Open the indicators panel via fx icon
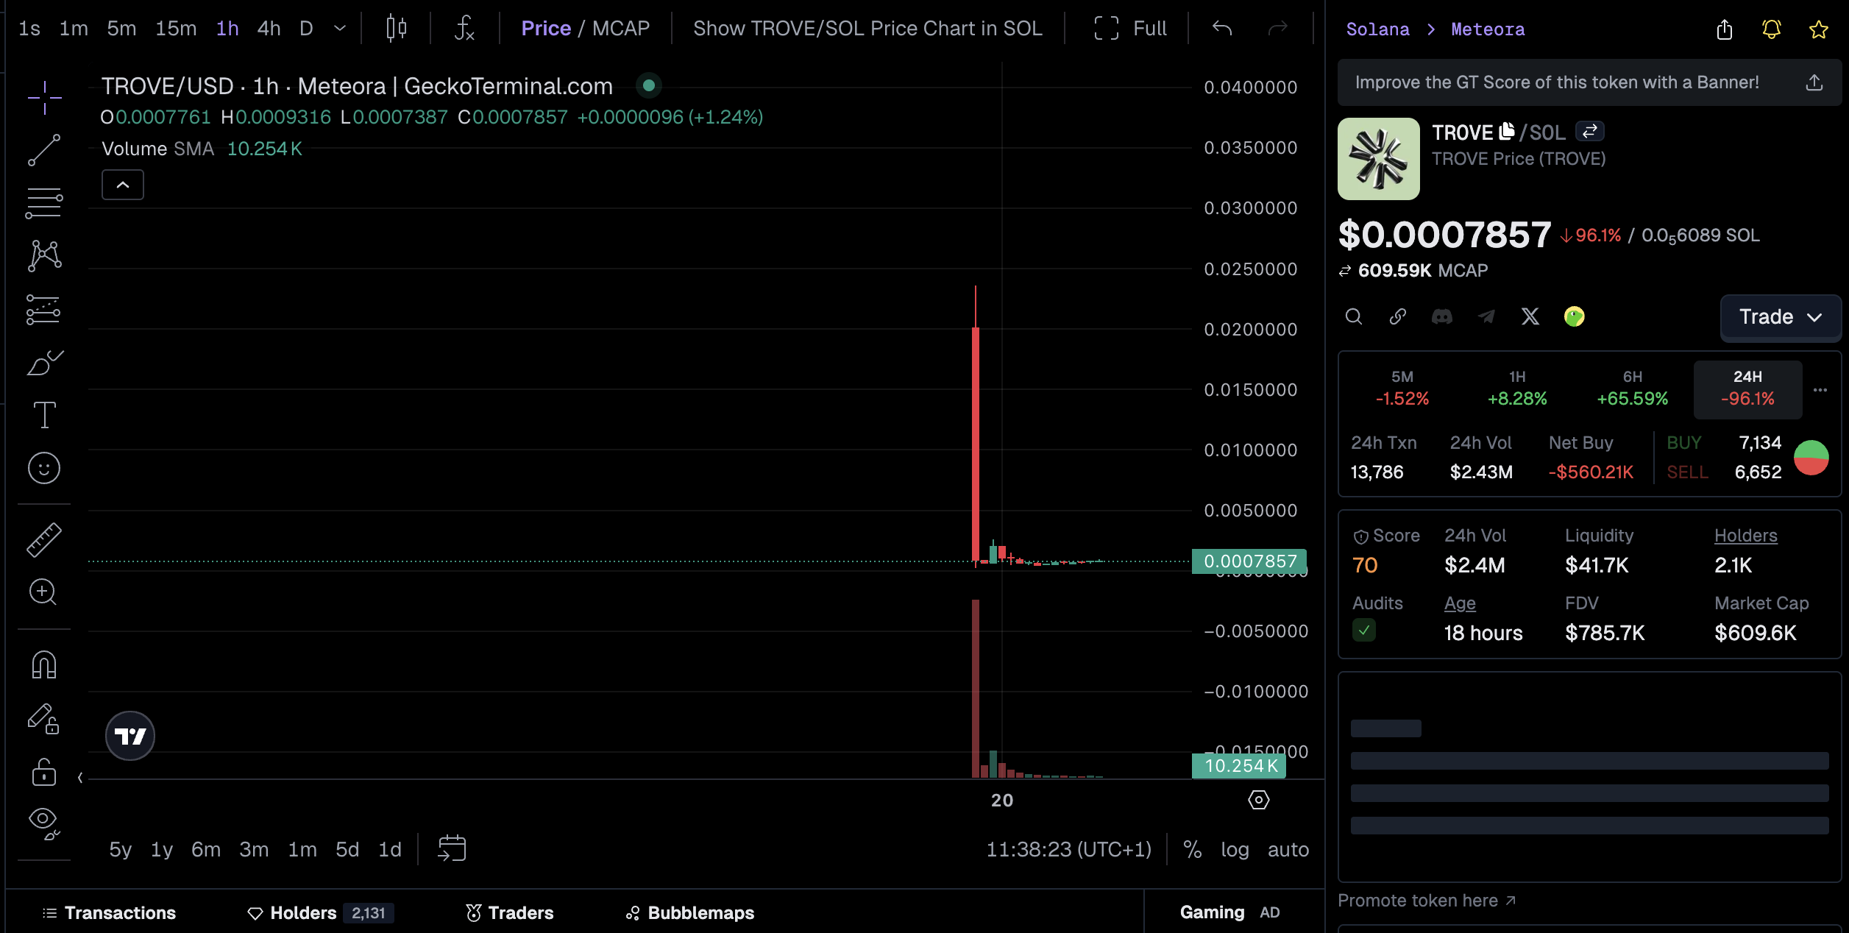The image size is (1849, 933). click(464, 28)
